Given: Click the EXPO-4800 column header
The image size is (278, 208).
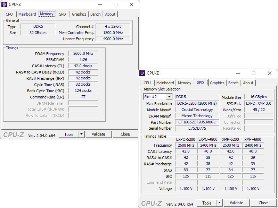Looking at the screenshot, I should point(208,139).
